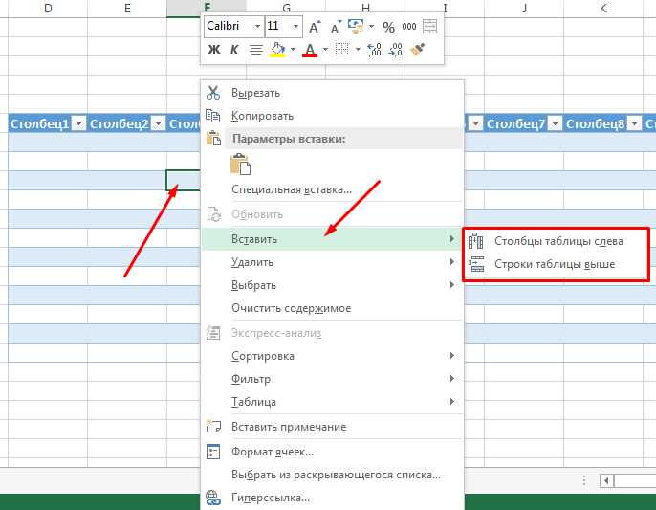Open Столбец8 filter dropdown
Viewport: 656px width, 510px height.
click(x=635, y=123)
